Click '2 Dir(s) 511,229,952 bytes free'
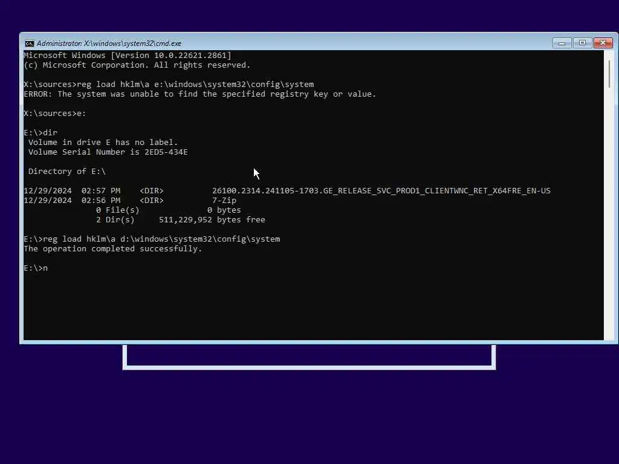This screenshot has width=619, height=464. pos(180,220)
